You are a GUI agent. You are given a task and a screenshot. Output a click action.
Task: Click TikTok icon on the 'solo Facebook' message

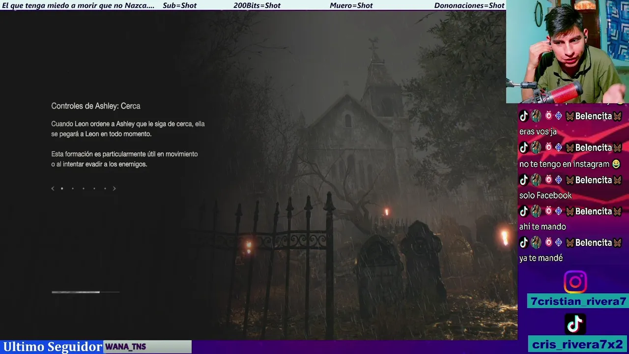click(x=524, y=180)
